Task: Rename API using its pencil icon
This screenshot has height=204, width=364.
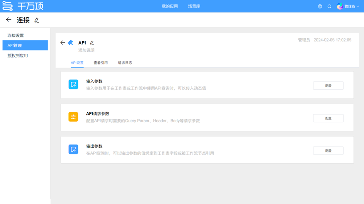Action: (92, 43)
